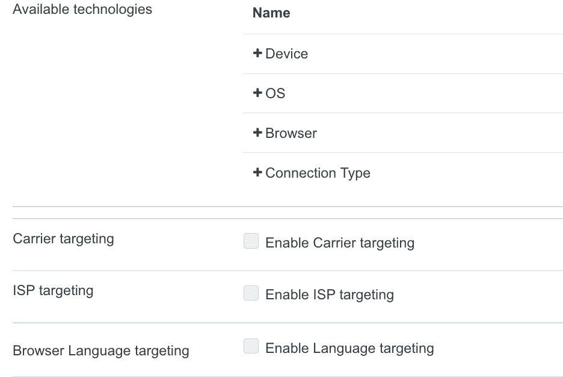563x377 pixels.
Task: Click the ISP targeting section label
Action: (53, 290)
